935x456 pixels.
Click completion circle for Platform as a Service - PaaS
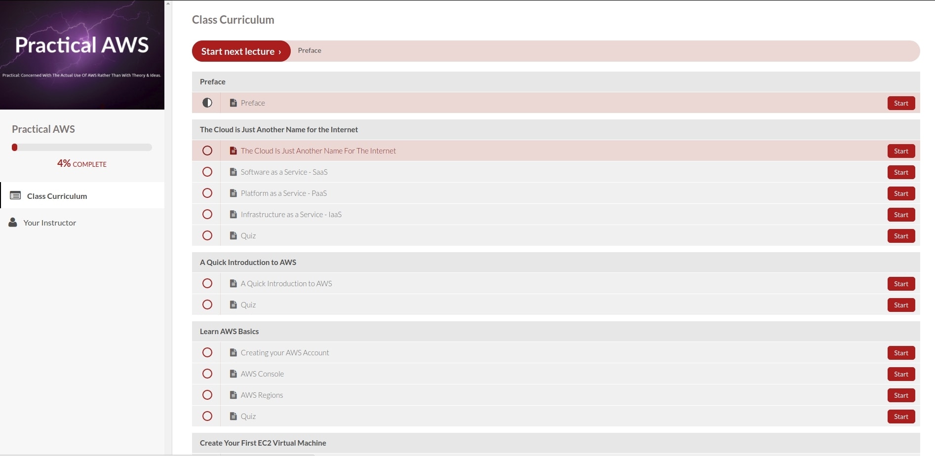coord(207,193)
